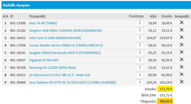Click the Διαγραφή column header
Viewport: 191px width, 104px height.
click(x=182, y=16)
